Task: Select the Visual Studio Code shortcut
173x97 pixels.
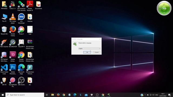Action: point(4,70)
